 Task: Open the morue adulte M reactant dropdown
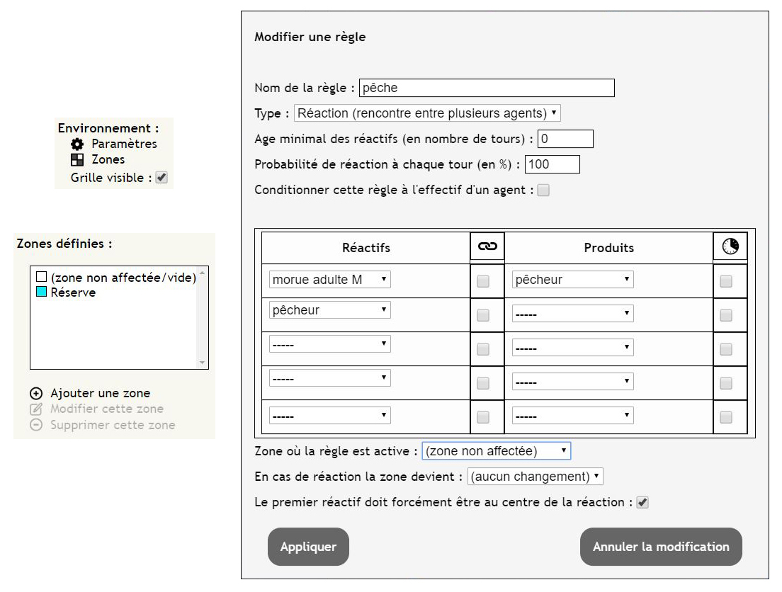[x=329, y=279]
